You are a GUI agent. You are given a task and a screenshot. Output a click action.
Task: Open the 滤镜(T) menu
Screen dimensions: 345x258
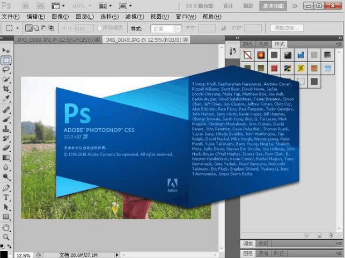click(x=134, y=17)
